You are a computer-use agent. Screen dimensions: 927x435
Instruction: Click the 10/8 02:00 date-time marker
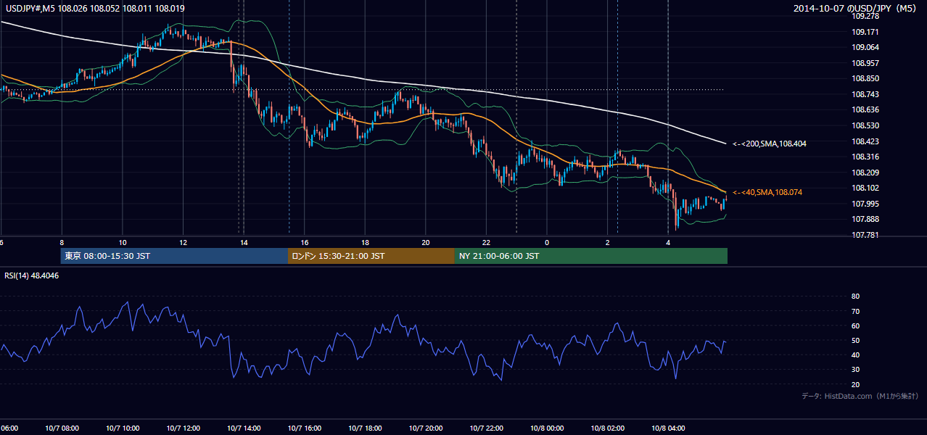(x=607, y=428)
